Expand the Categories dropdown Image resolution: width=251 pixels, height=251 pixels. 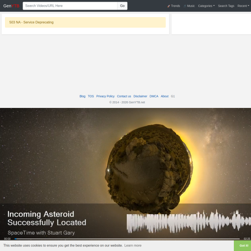[x=206, y=6]
